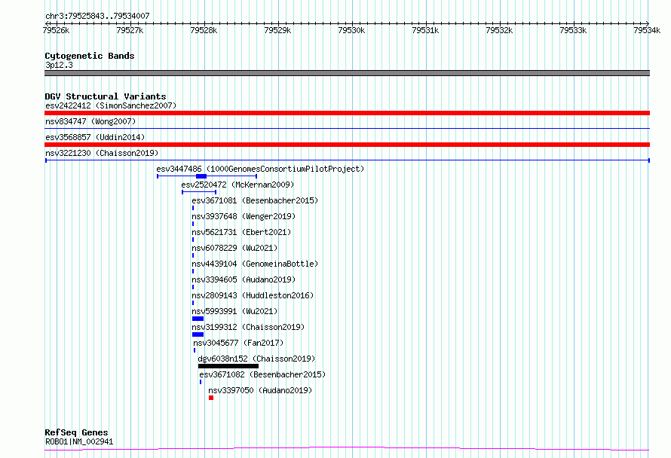Click the nsv834747 (Wong2007) label
671x458 pixels.
[90, 121]
